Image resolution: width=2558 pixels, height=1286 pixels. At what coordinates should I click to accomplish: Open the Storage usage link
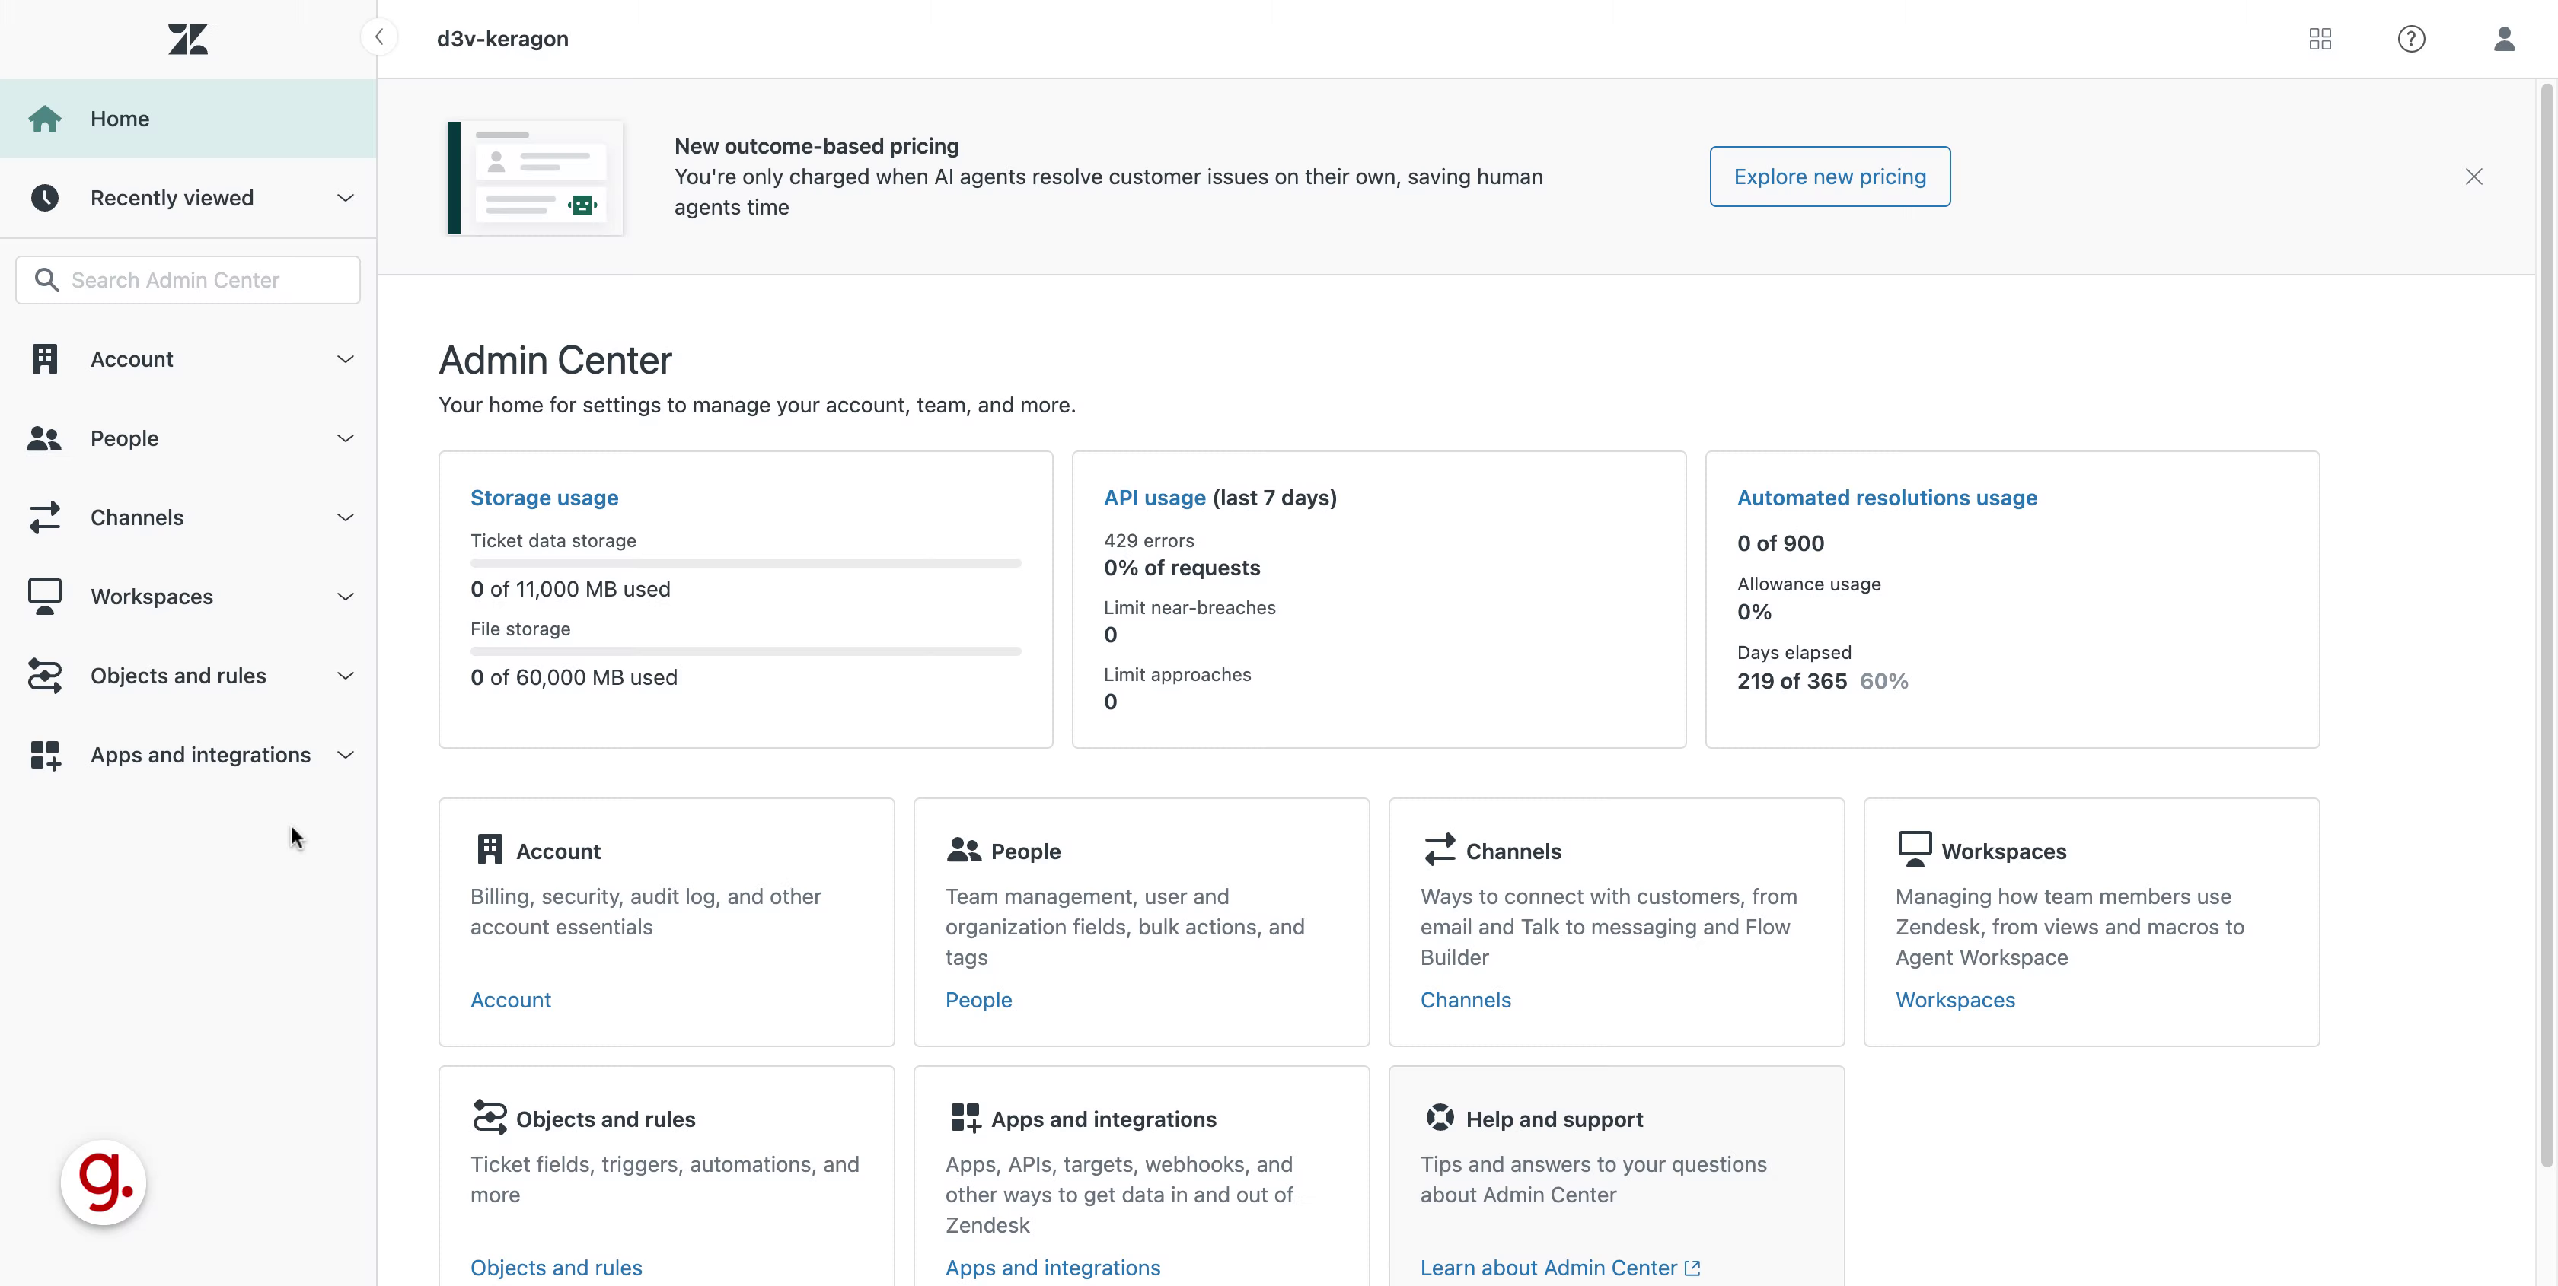point(544,497)
